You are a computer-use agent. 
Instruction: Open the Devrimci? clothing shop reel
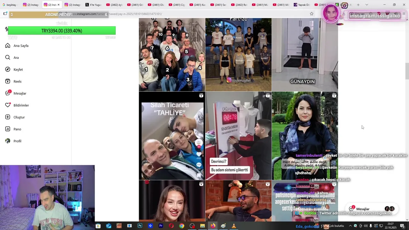[x=238, y=136]
